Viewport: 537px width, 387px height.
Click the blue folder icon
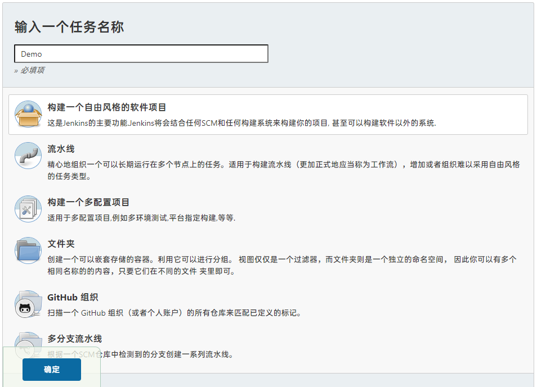click(x=28, y=251)
